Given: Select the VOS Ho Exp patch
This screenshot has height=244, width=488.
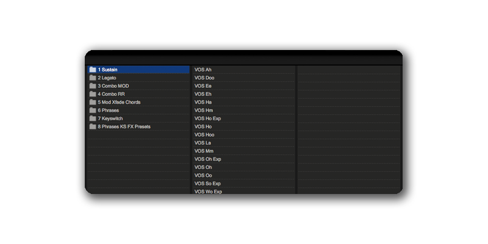Looking at the screenshot, I should pos(207,118).
